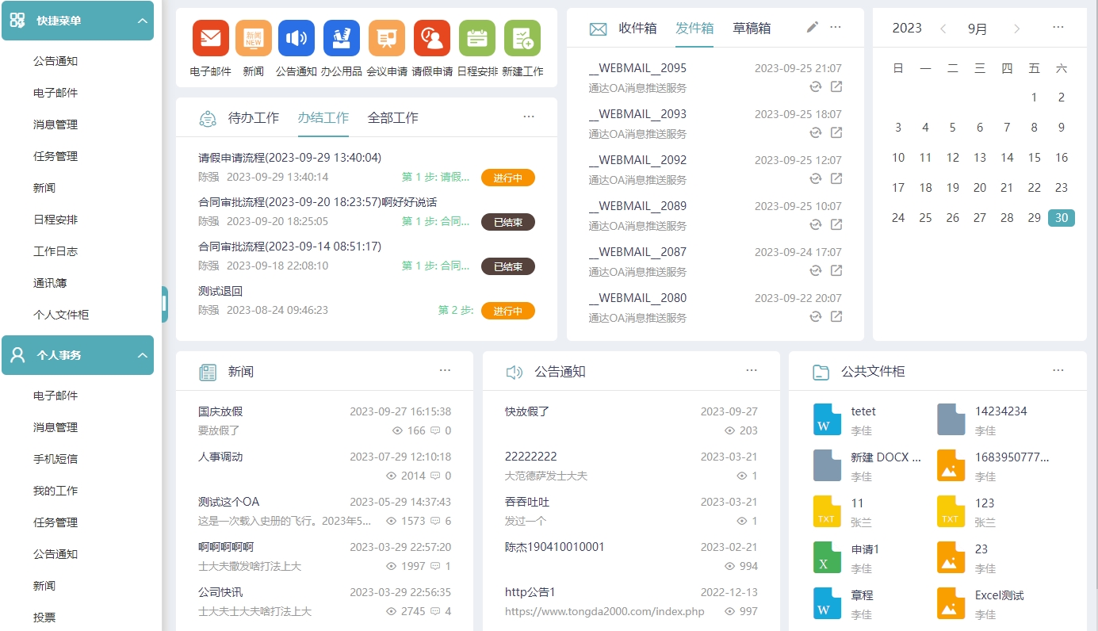Viewport: 1098px width, 631px height.
Task: Open the announcement 快放假了
Action: click(527, 411)
